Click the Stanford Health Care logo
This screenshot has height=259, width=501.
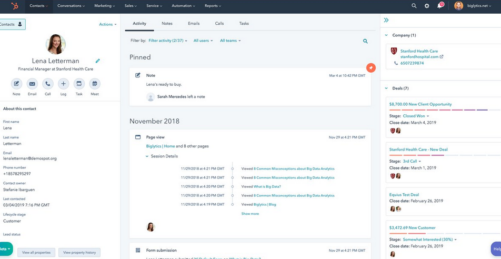(x=394, y=51)
